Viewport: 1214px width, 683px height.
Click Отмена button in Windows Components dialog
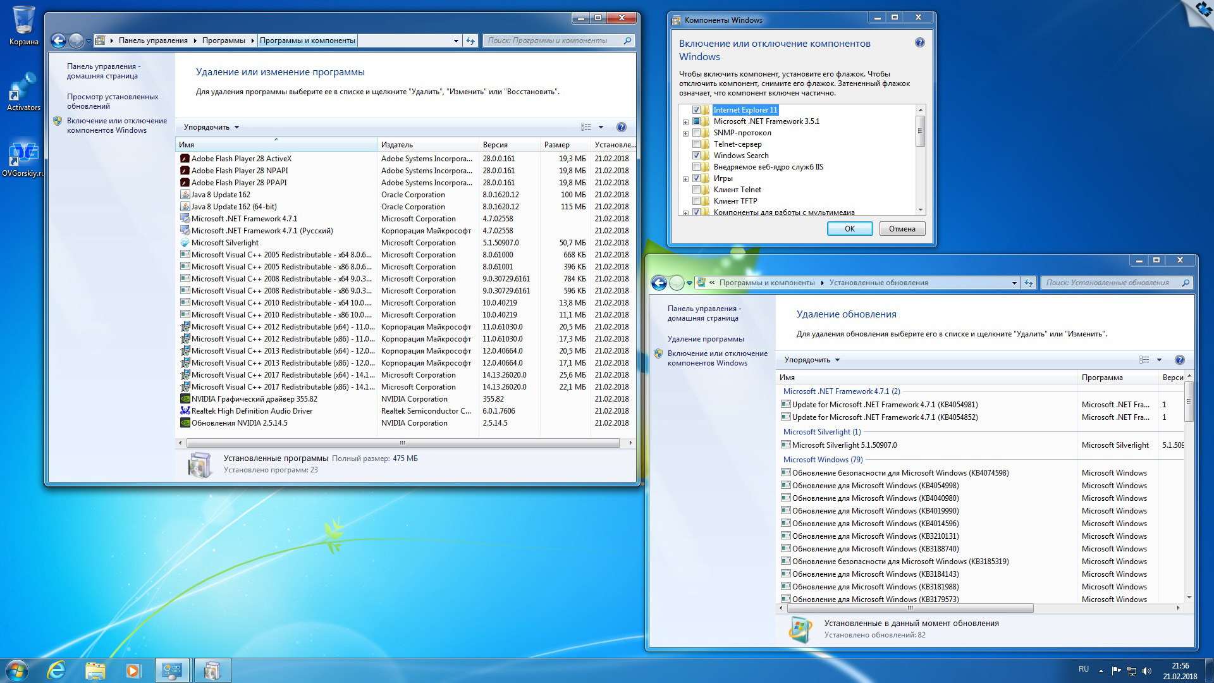pos(901,228)
